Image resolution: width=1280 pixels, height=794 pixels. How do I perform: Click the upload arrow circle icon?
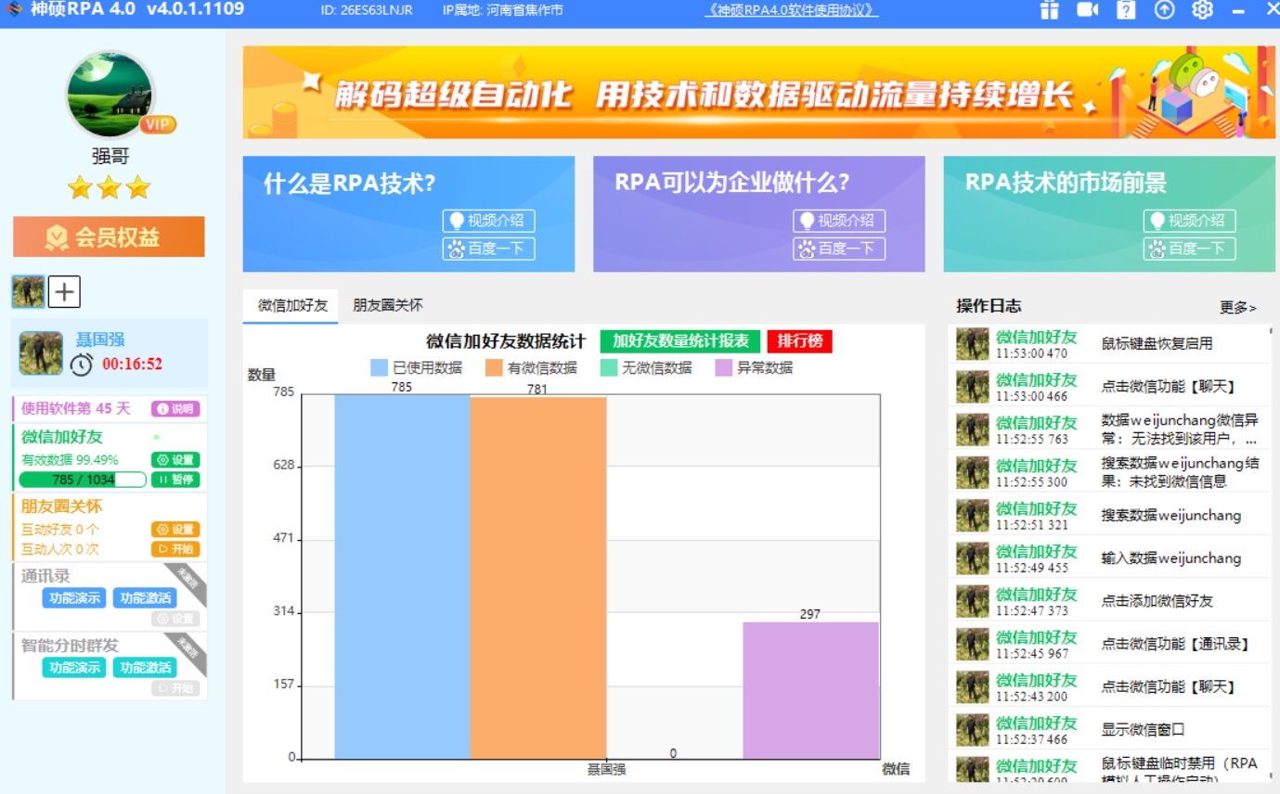(1164, 10)
